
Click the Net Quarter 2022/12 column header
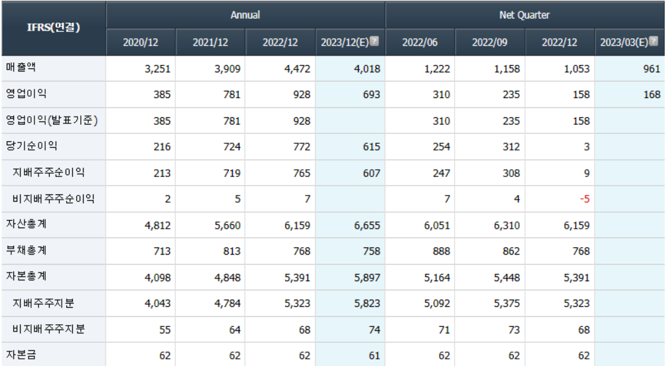[560, 42]
